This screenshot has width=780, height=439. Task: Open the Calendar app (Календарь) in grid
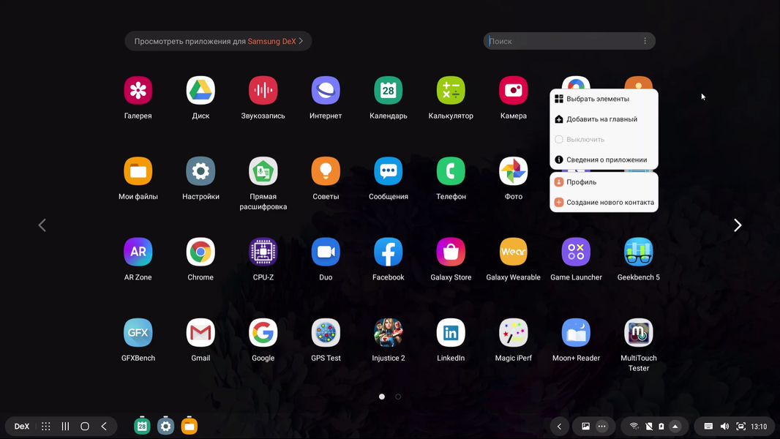click(x=389, y=91)
